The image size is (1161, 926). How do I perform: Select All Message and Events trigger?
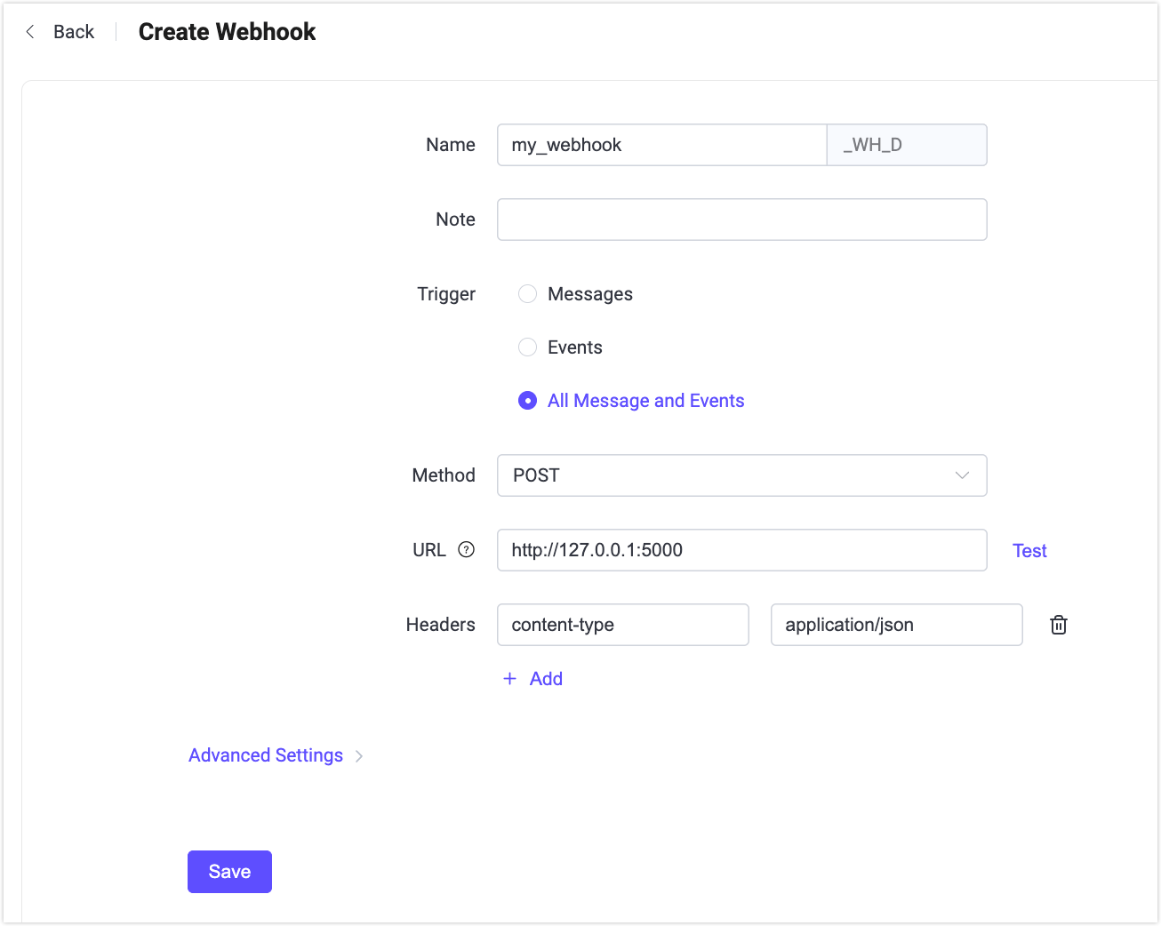click(x=527, y=400)
